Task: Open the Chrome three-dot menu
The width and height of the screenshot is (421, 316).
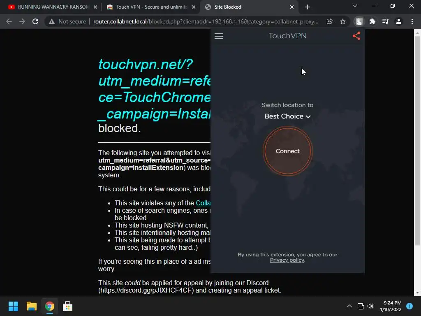Action: tap(412, 21)
